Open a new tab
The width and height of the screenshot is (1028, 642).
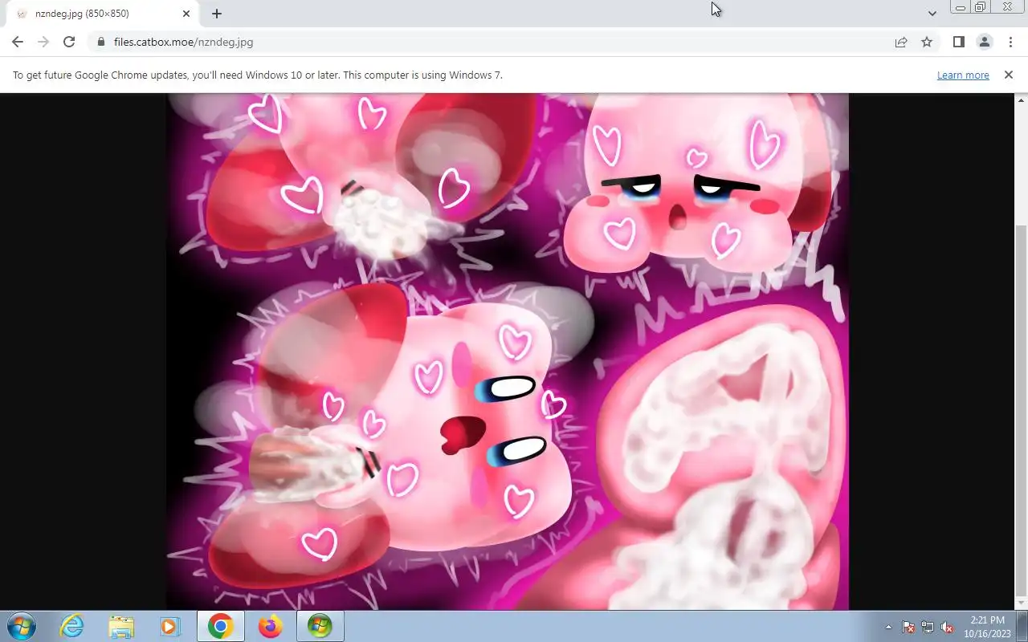click(217, 14)
